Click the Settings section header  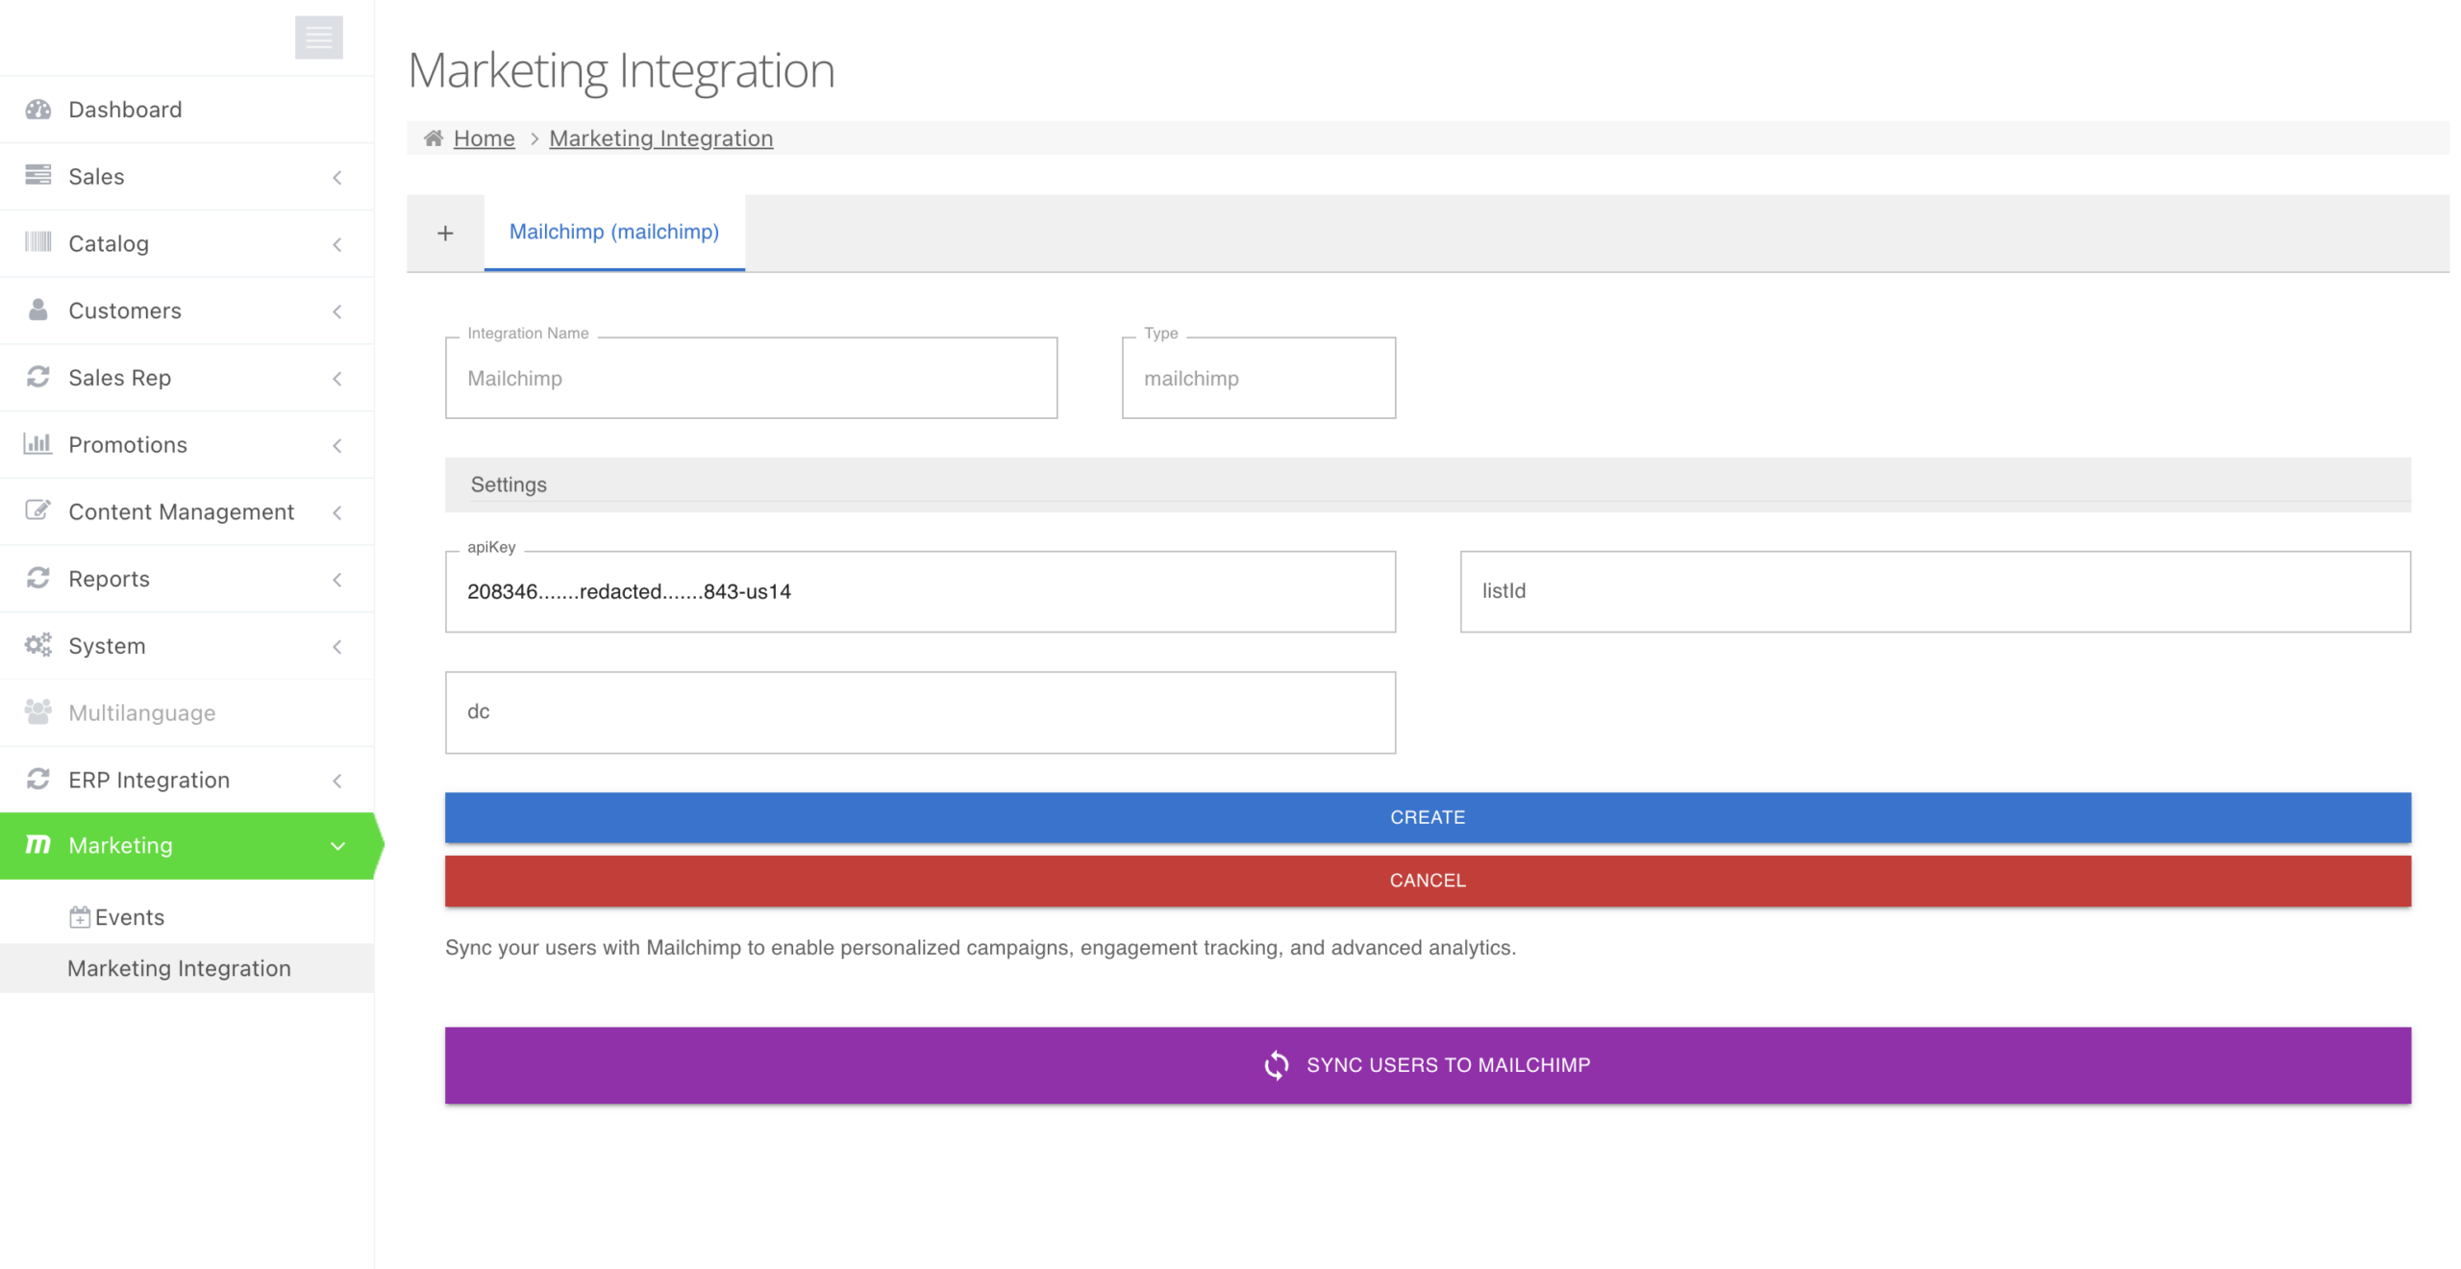(1428, 485)
